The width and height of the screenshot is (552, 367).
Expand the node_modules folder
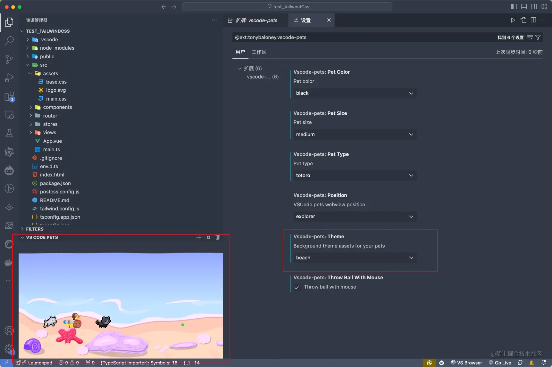click(x=27, y=48)
